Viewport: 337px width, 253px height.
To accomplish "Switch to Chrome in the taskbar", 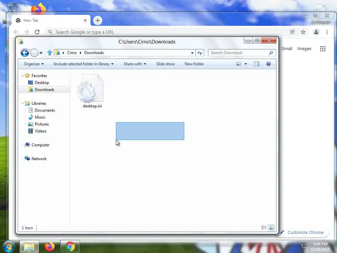I will 70,246.
